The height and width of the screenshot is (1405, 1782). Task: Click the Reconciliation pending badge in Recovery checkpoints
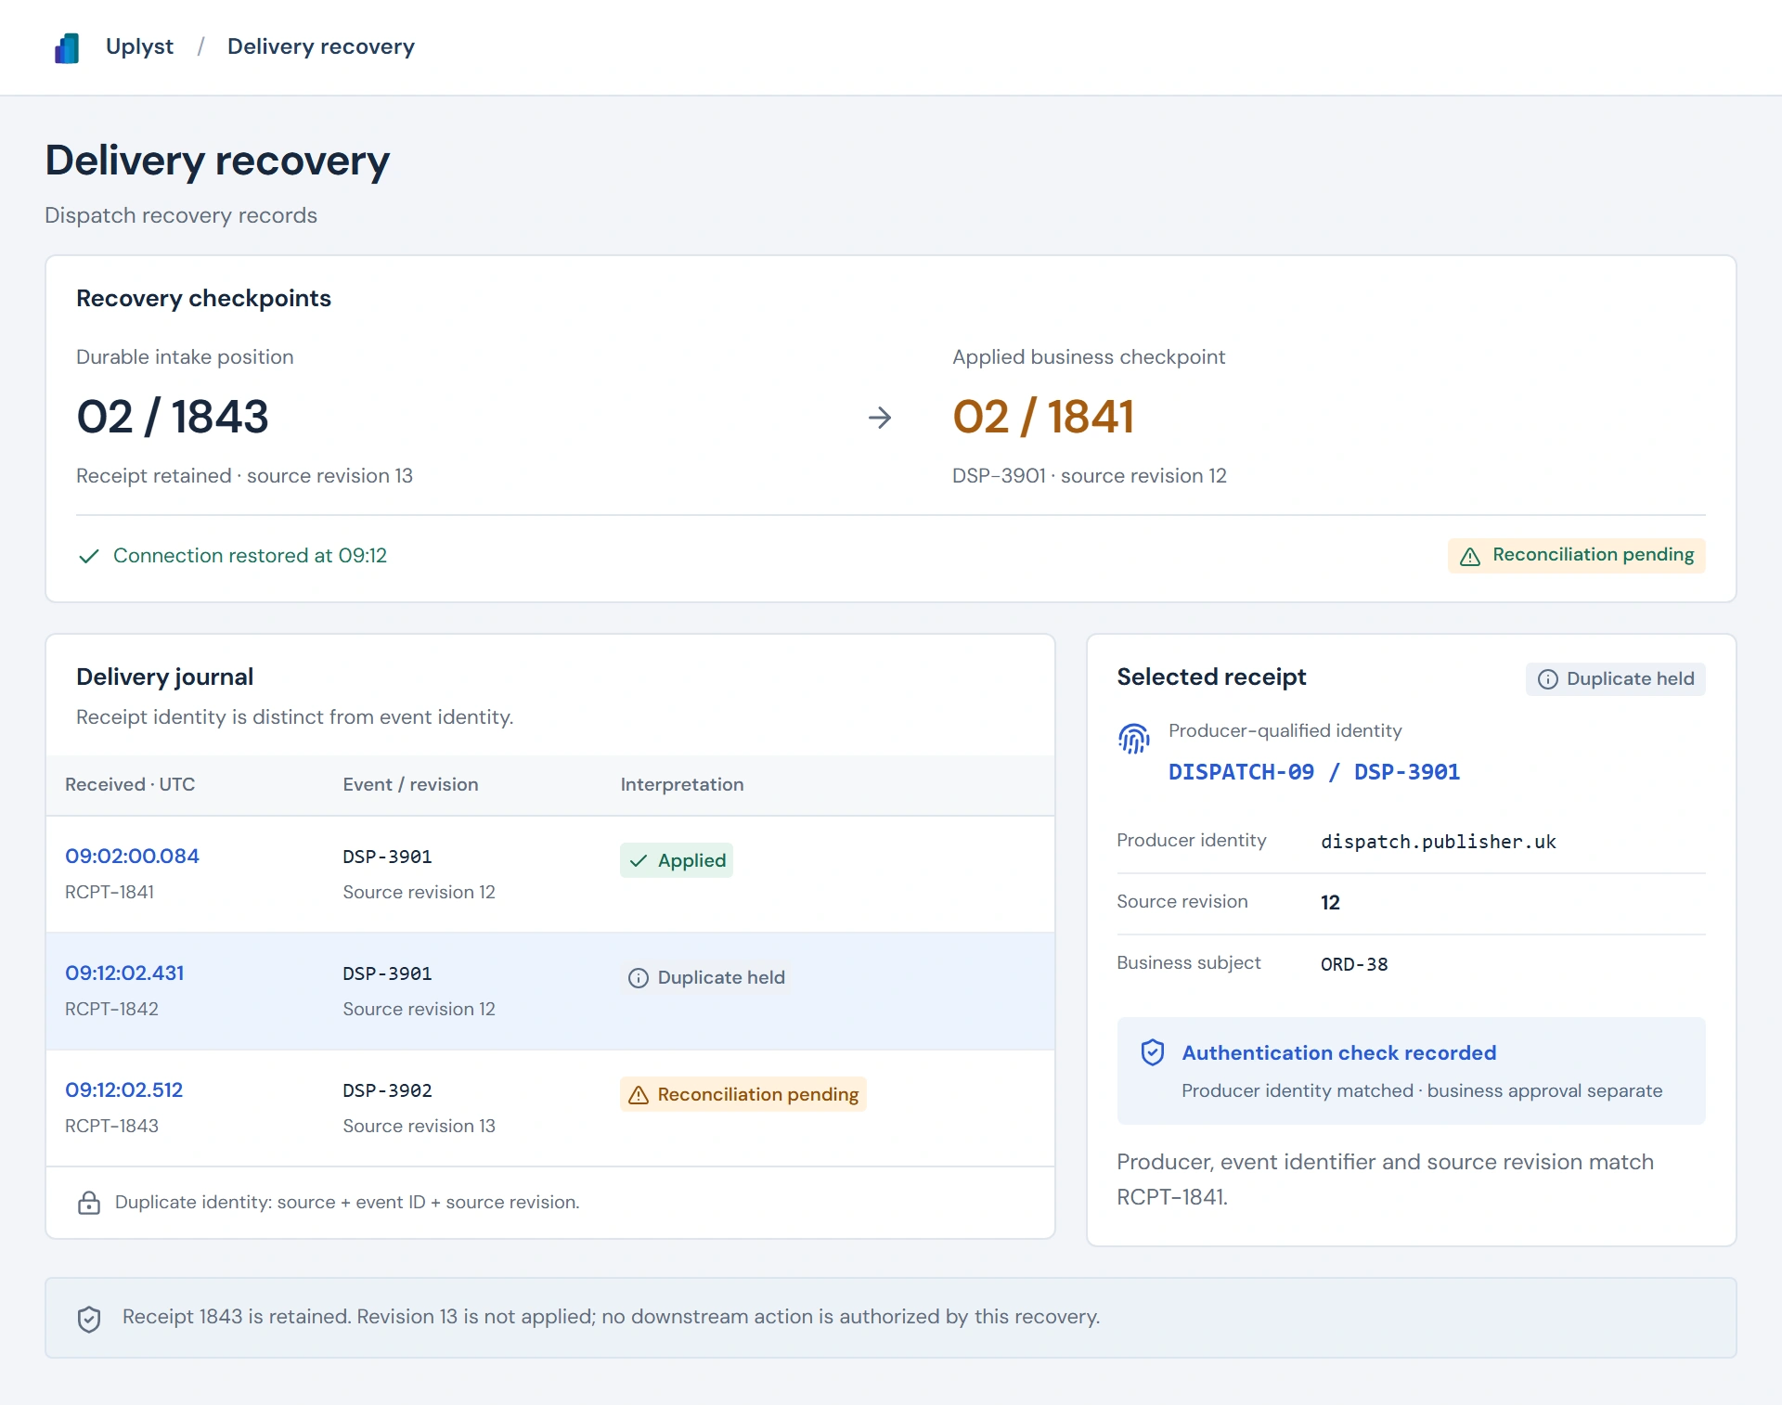(1576, 555)
